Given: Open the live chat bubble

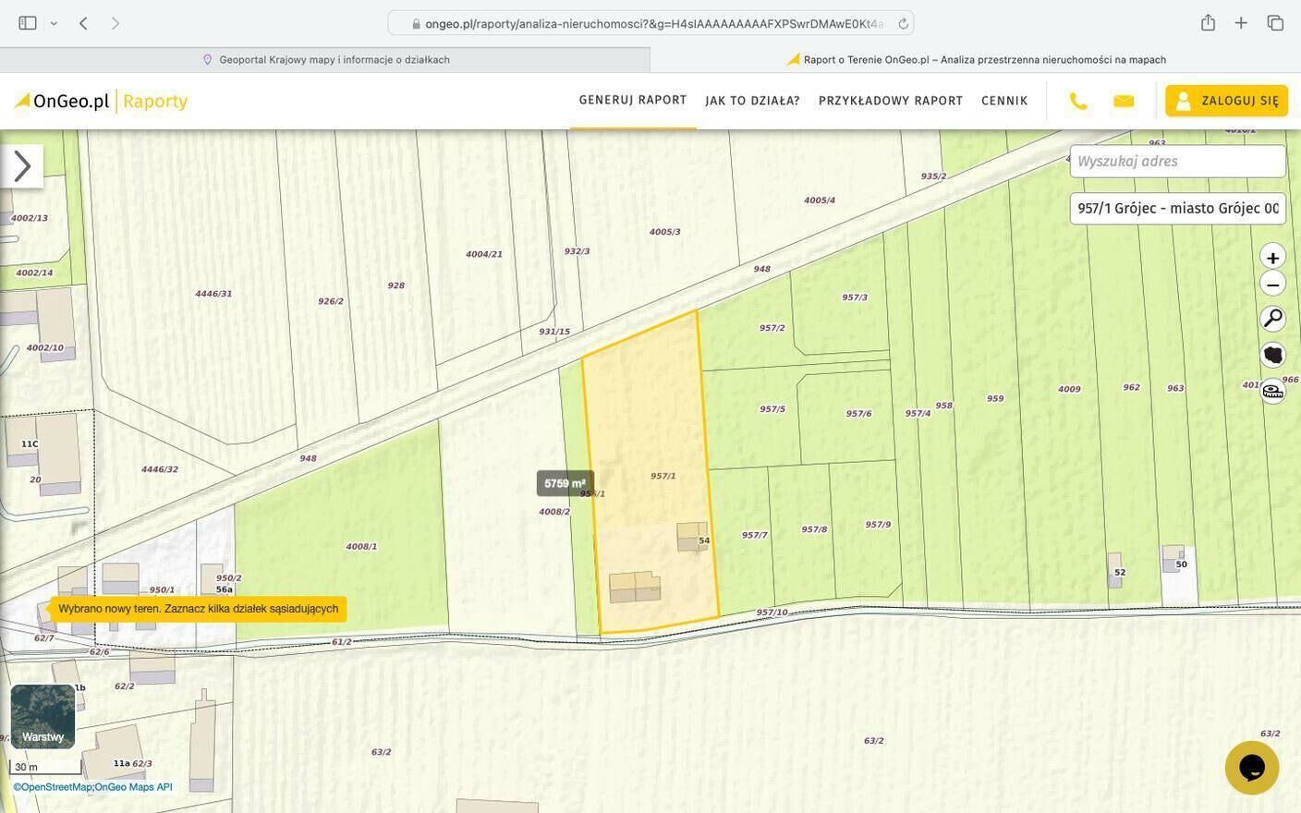Looking at the screenshot, I should click(1251, 767).
